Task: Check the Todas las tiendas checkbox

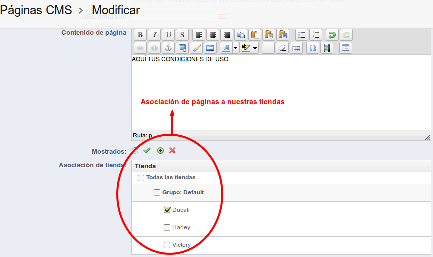Action: 141,178
